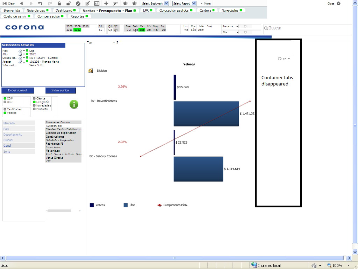Image resolution: width=358 pixels, height=269 pixels.
Task: Add a new chart object
Action: [97, 4]
